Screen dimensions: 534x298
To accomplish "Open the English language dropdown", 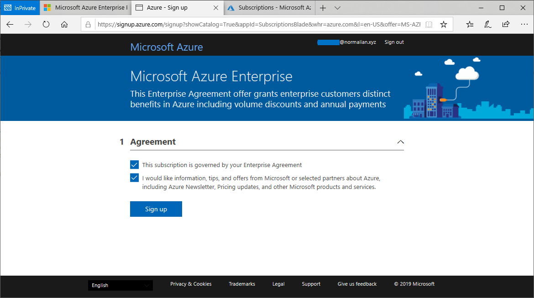I will [x=120, y=285].
